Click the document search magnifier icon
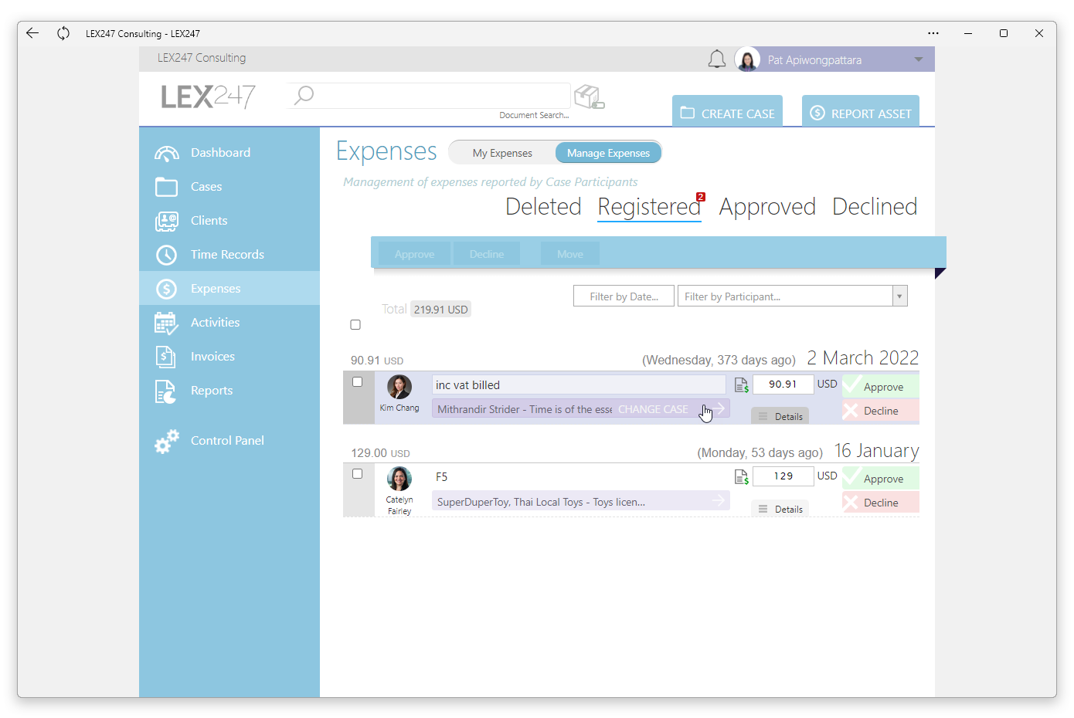The width and height of the screenshot is (1074, 718). pos(304,95)
